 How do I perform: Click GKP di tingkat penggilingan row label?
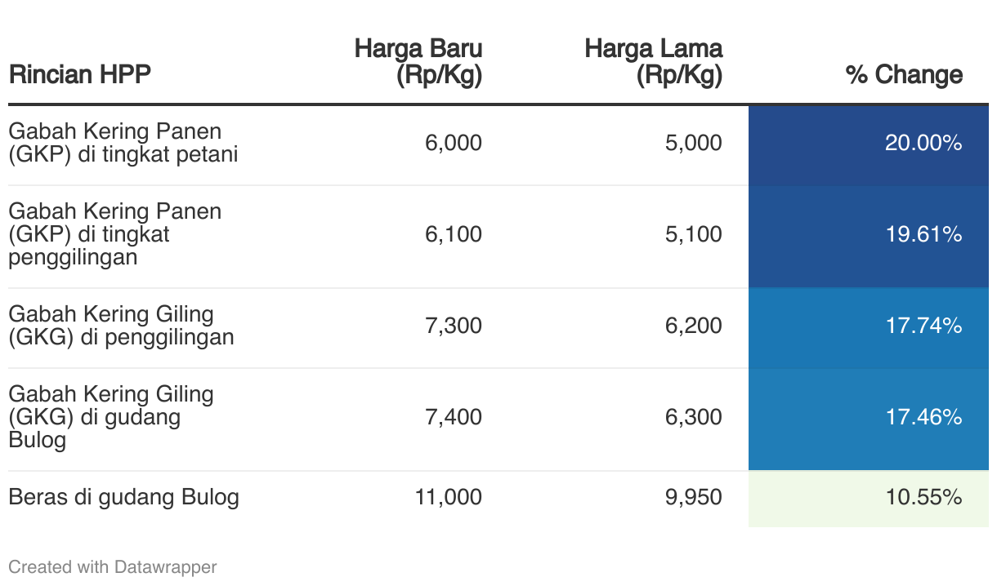[115, 234]
